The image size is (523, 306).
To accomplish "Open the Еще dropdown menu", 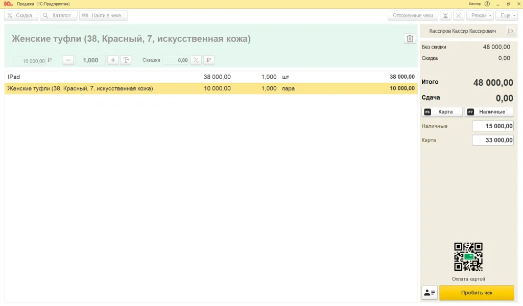I will point(506,15).
